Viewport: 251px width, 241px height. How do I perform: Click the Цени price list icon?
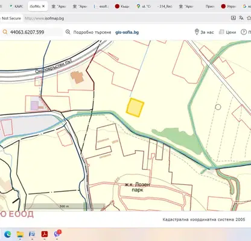tap(221, 32)
